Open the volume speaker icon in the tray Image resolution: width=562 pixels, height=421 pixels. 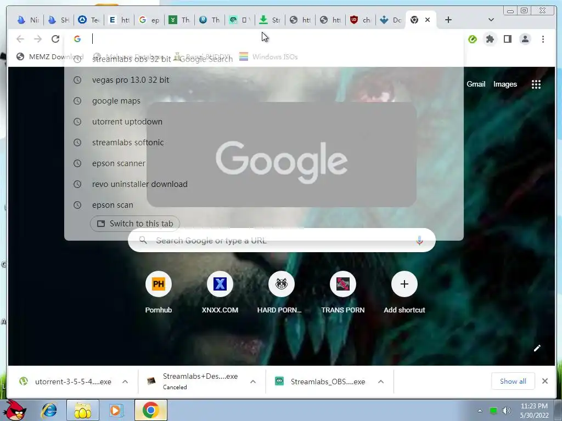pyautogui.click(x=506, y=411)
